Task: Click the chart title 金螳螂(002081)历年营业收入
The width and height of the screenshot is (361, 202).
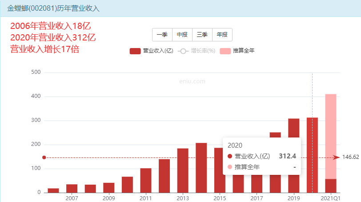Action: click(53, 8)
